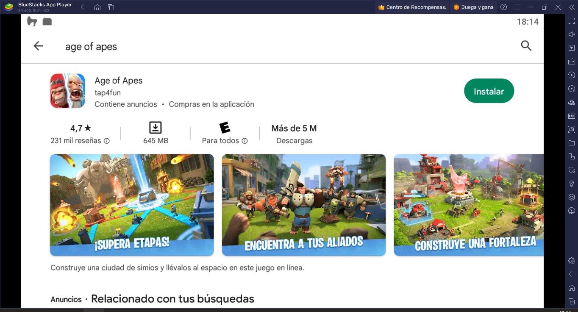Click the 'Construye una ciudad de simios' description
The image size is (578, 312).
[177, 268]
